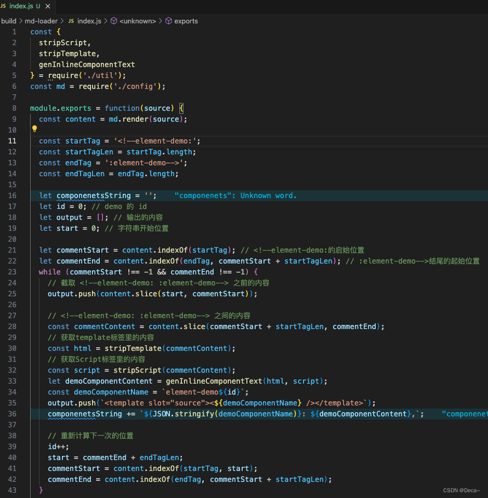The image size is (488, 498).
Task: Open 'build' breadcrumb segment
Action: pos(8,21)
